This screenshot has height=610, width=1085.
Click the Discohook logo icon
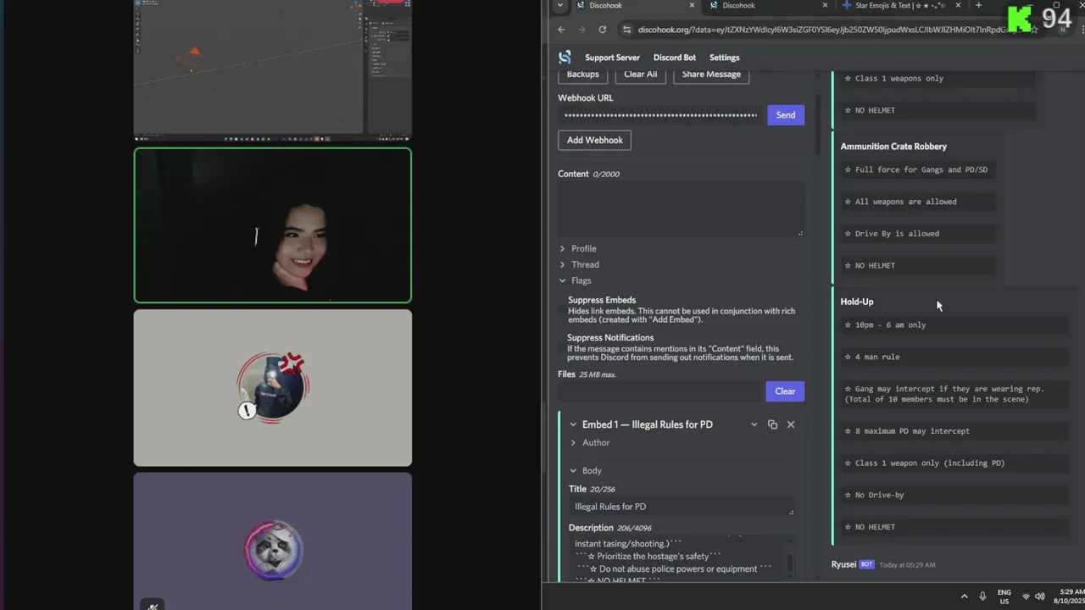click(x=565, y=58)
